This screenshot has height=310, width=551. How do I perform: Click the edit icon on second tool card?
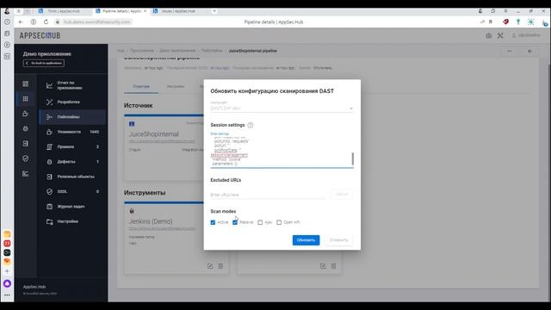pyautogui.click(x=323, y=266)
